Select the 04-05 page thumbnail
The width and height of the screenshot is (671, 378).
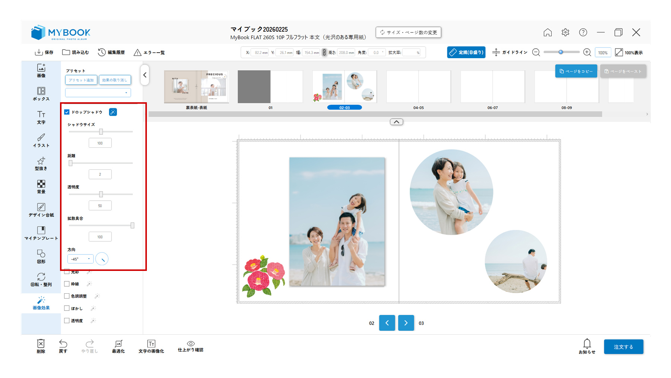click(419, 87)
